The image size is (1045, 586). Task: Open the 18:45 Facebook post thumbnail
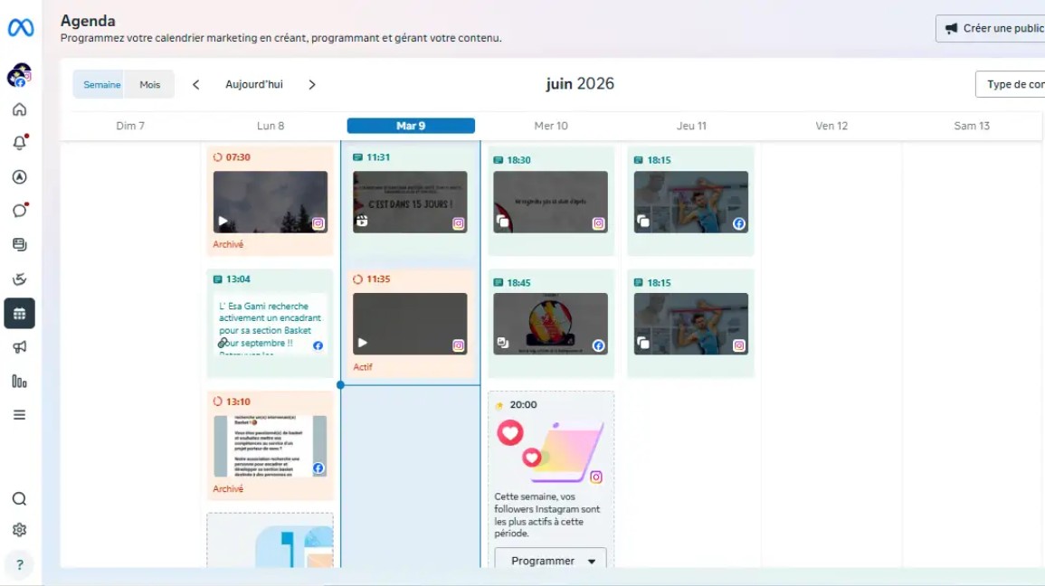tap(550, 324)
